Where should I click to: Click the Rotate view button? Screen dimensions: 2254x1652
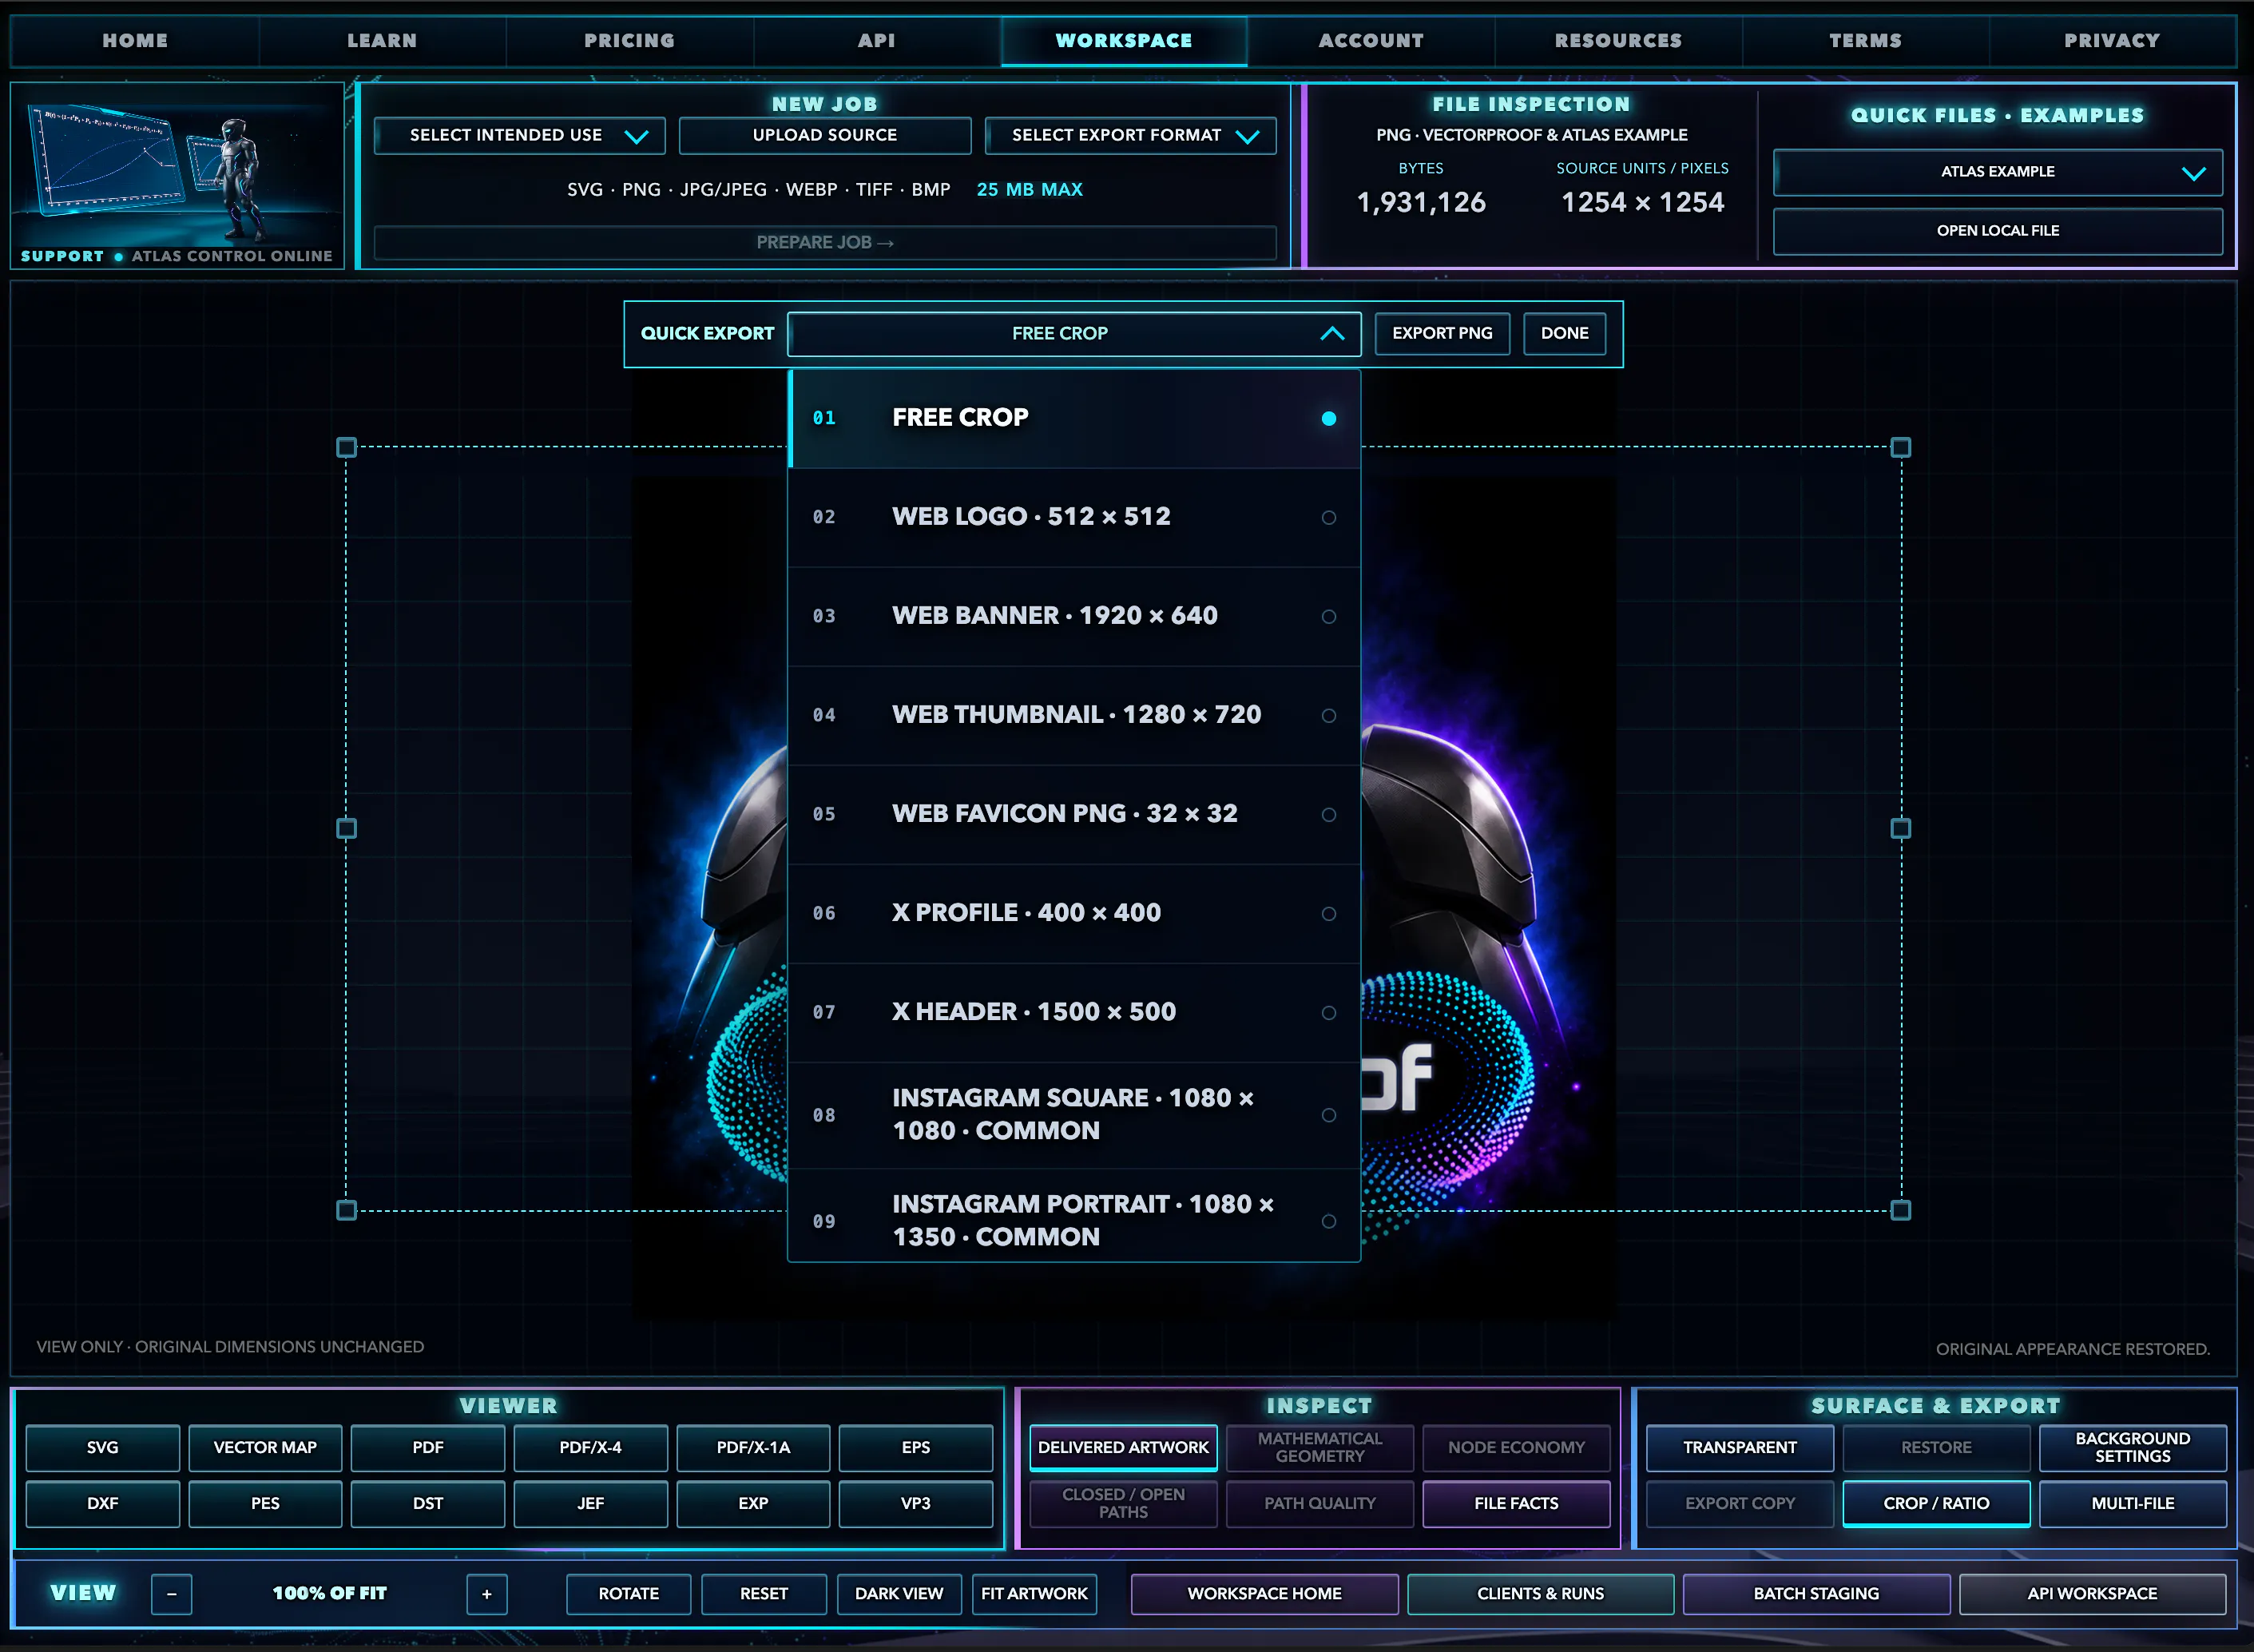click(x=629, y=1594)
